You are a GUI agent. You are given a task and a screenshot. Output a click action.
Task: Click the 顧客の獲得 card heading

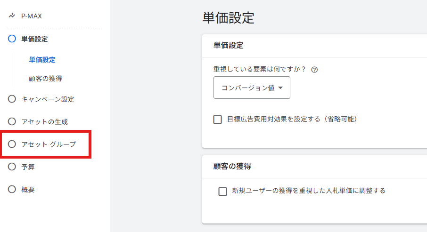click(232, 166)
